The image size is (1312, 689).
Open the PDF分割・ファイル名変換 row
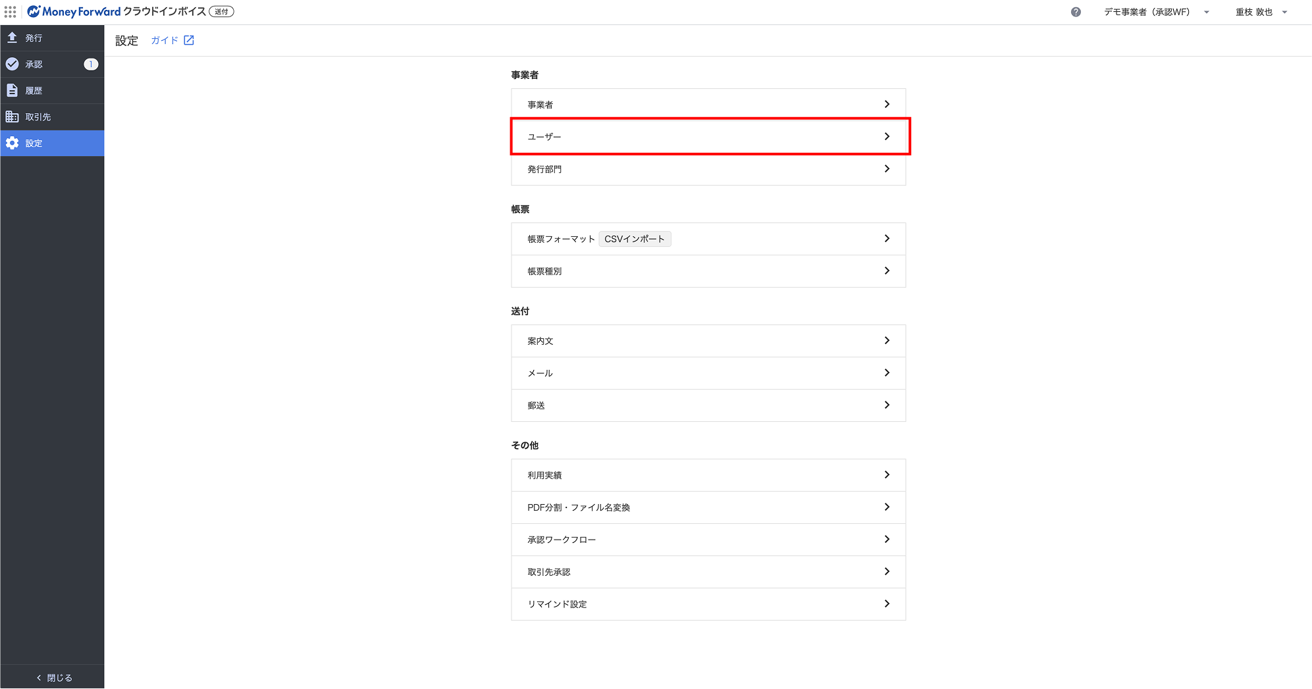click(x=708, y=507)
